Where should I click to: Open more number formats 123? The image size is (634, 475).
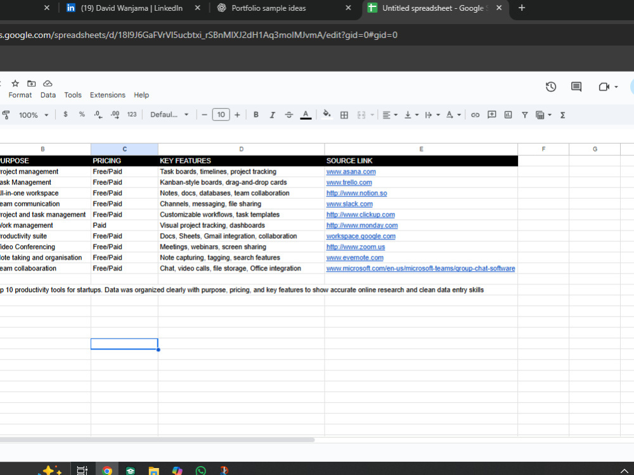tap(132, 115)
